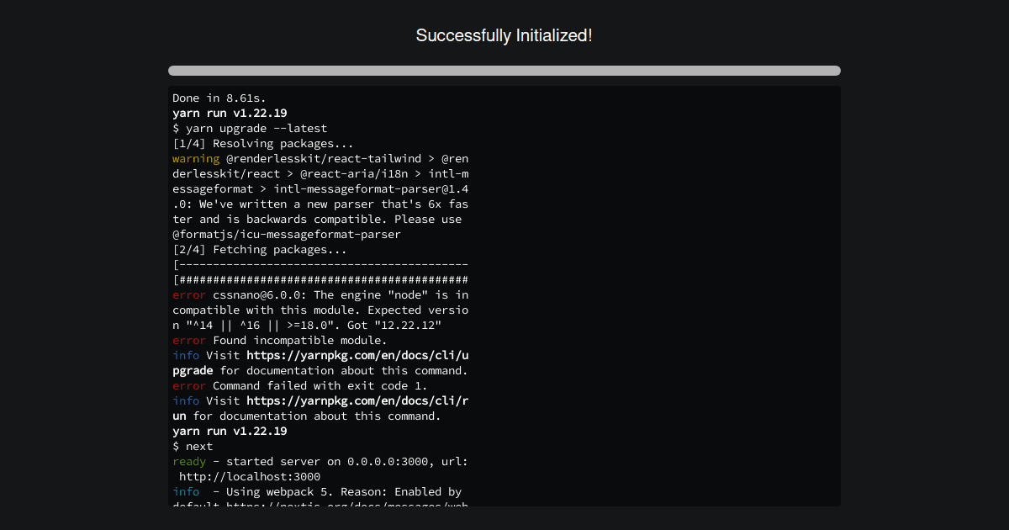Click the hash-mark fetch progress line
Image resolution: width=1009 pixels, height=530 pixels.
click(320, 279)
